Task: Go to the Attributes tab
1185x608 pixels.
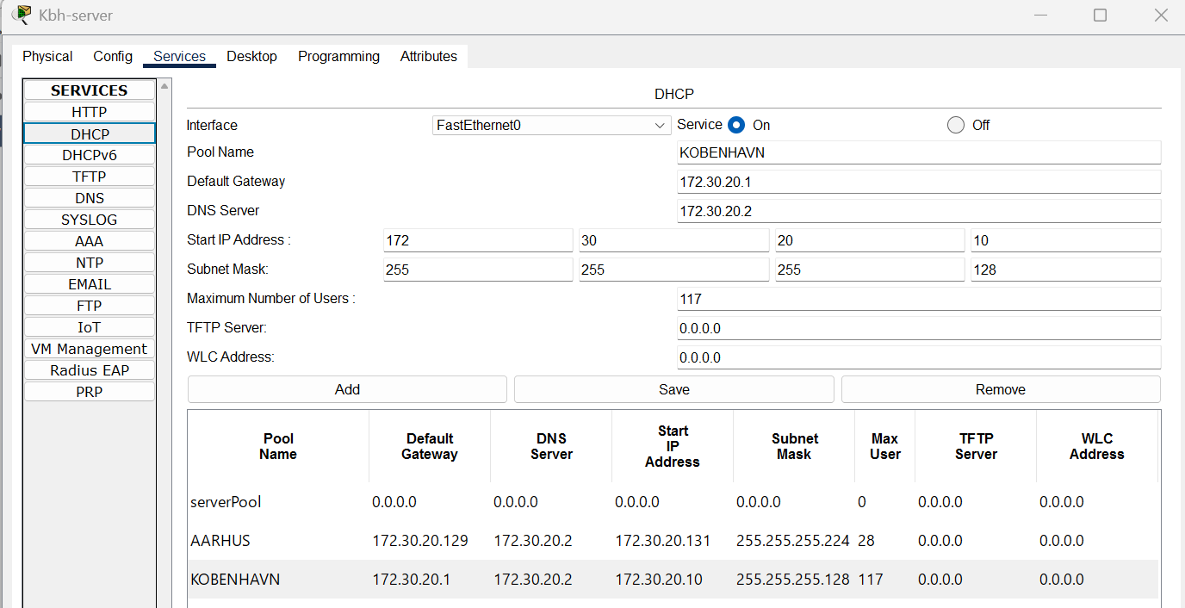Action: [428, 56]
